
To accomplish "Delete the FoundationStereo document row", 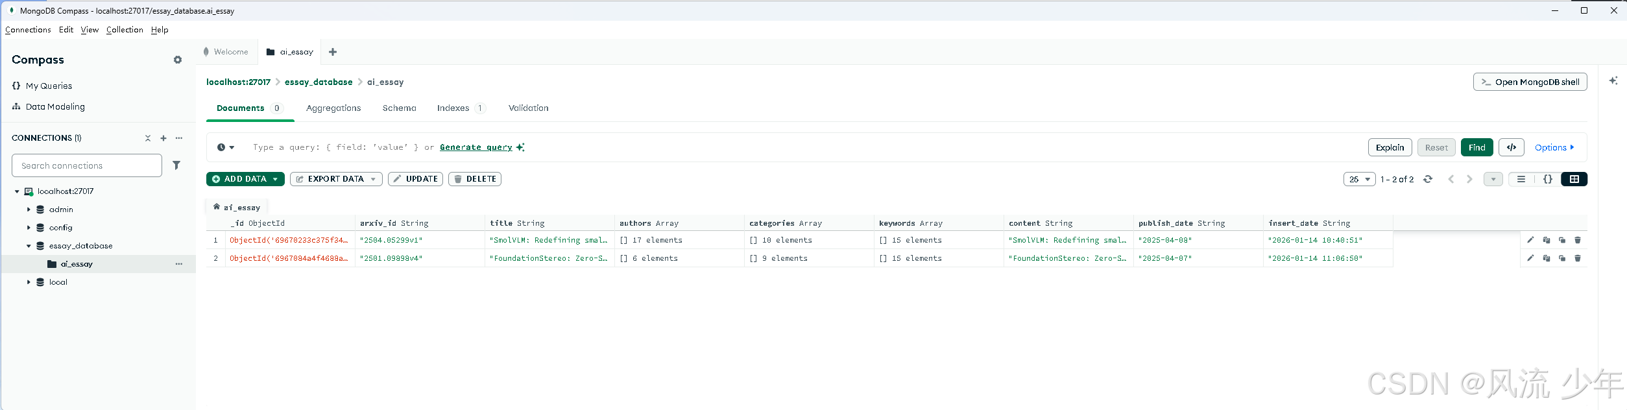I will click(x=1578, y=258).
